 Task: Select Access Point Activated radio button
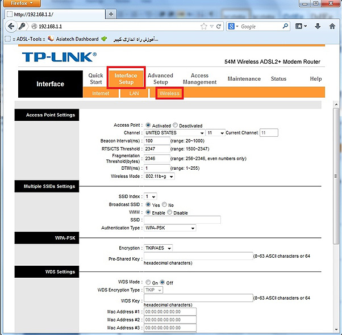(x=148, y=125)
